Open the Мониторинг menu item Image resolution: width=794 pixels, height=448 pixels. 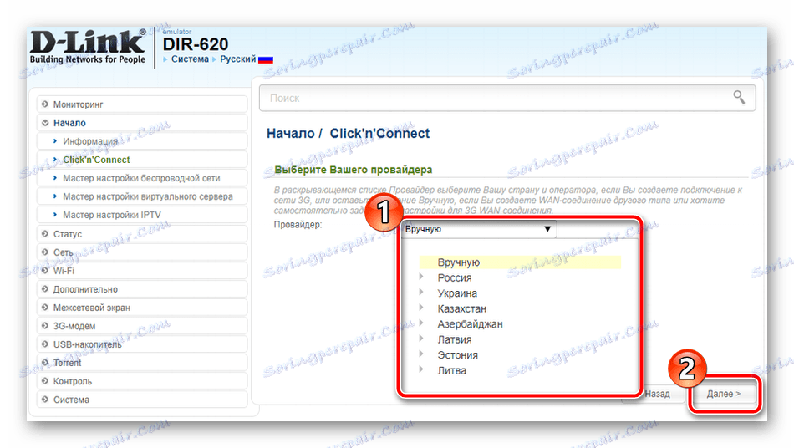coord(142,104)
